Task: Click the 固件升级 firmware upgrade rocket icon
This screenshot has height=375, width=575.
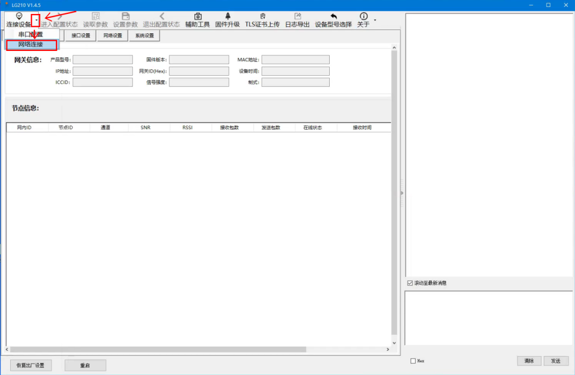Action: coord(227,17)
